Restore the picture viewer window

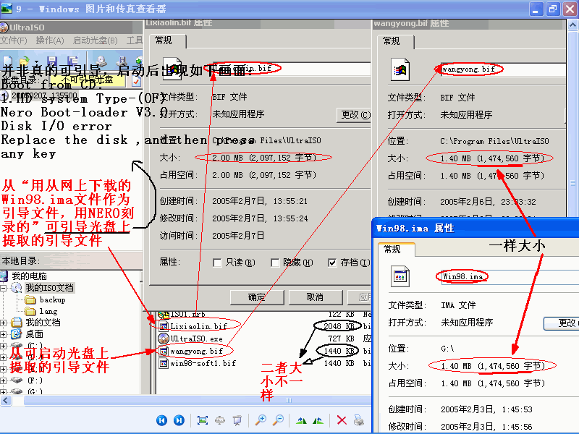553,9
